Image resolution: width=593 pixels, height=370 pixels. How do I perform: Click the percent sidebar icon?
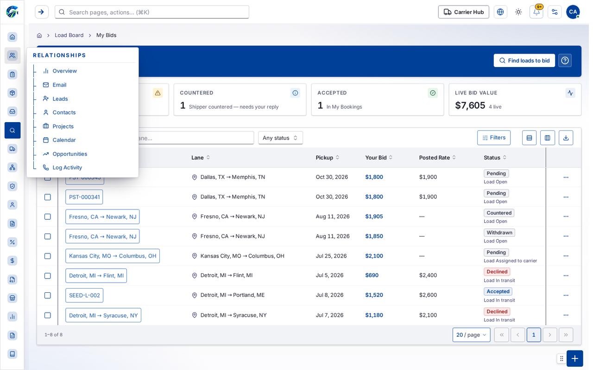coord(13,242)
